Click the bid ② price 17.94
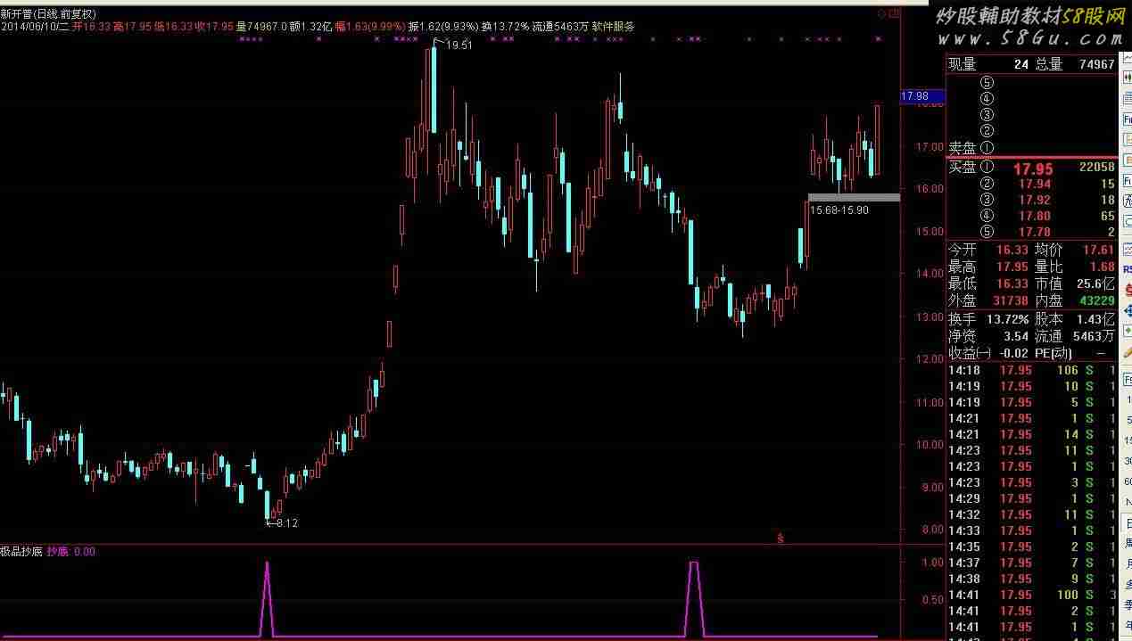The width and height of the screenshot is (1132, 641). (x=1034, y=185)
